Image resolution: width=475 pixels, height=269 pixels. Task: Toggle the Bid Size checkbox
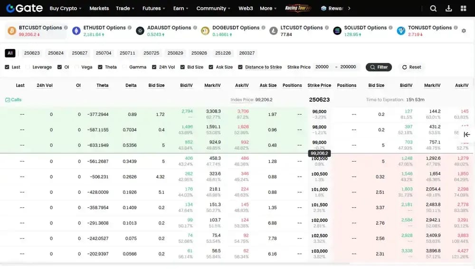tap(182, 67)
